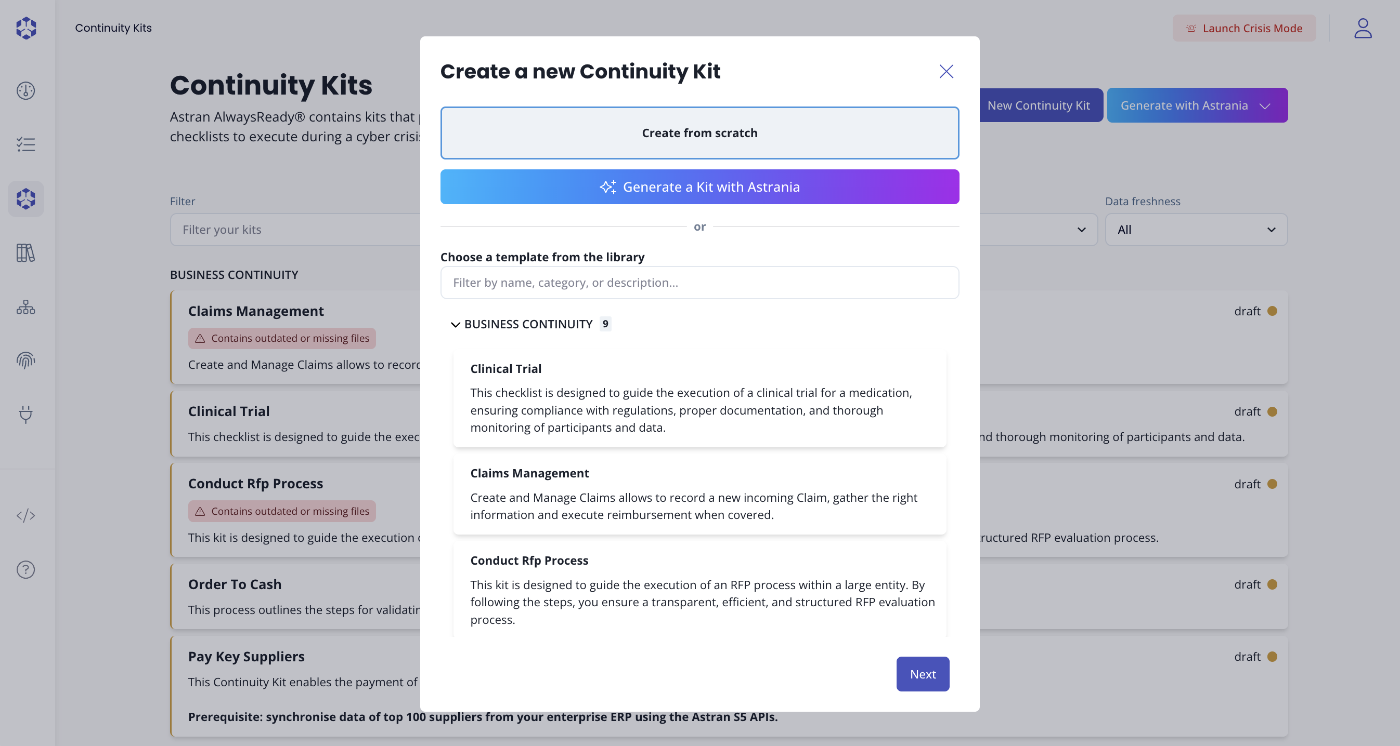Image resolution: width=1400 pixels, height=746 pixels.
Task: Click Generate a Kit with Astrania
Action: tap(699, 187)
